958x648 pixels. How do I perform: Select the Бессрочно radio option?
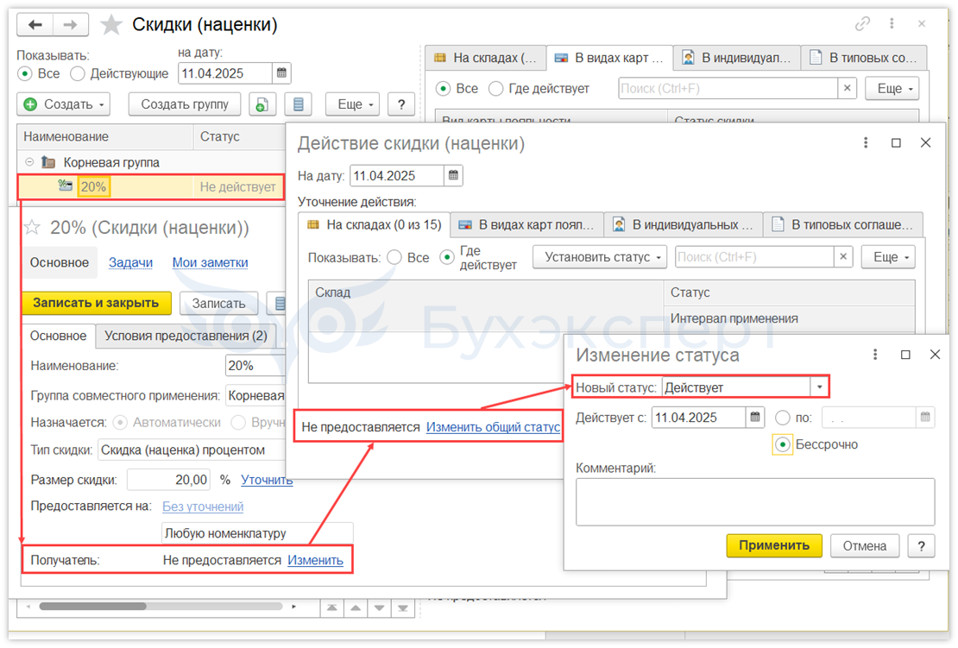pos(782,444)
